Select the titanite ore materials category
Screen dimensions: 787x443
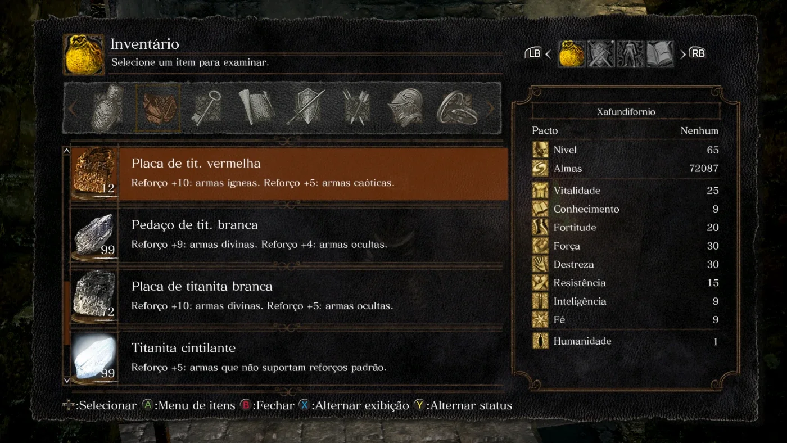coord(159,107)
